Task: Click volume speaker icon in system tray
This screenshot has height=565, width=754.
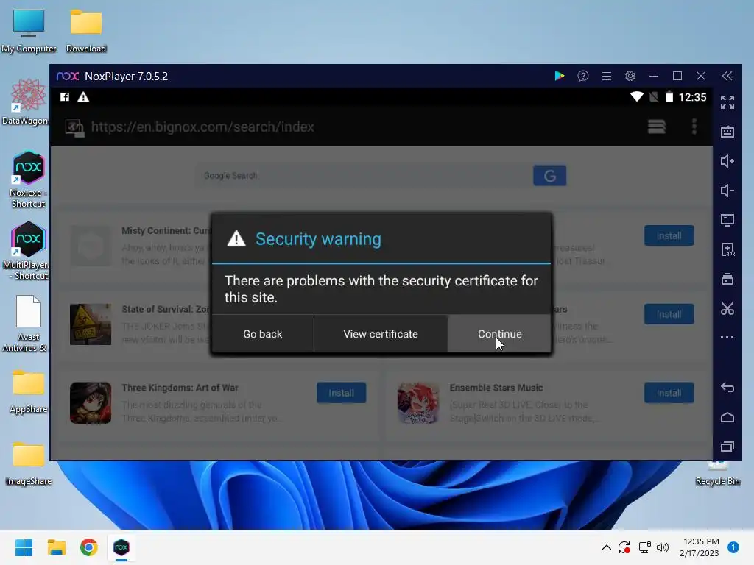Action: point(663,547)
